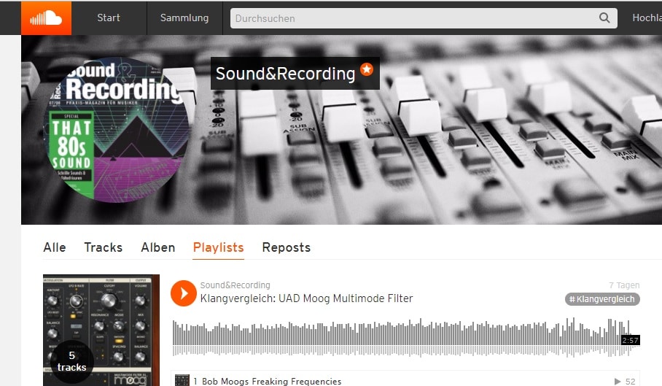Switch to the Reposts tab

pos(287,247)
